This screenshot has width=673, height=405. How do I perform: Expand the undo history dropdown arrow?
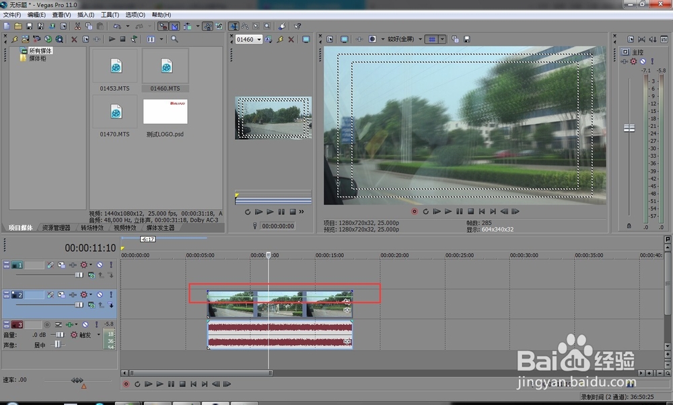pyautogui.click(x=128, y=26)
